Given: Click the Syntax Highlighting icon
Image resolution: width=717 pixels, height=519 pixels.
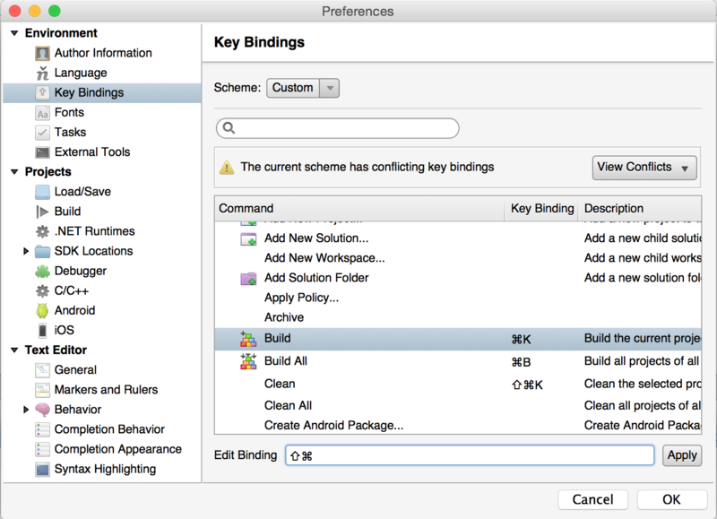Looking at the screenshot, I should coord(42,470).
